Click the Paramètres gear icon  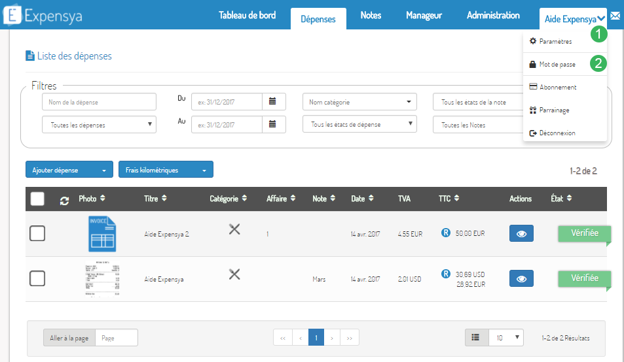click(x=533, y=41)
